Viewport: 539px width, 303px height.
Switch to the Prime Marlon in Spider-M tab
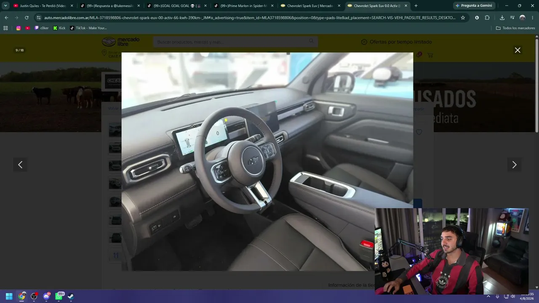click(x=243, y=6)
